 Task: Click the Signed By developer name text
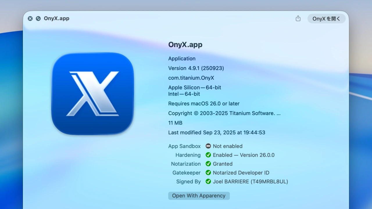click(251, 181)
